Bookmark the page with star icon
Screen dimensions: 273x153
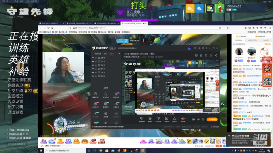[227, 28]
